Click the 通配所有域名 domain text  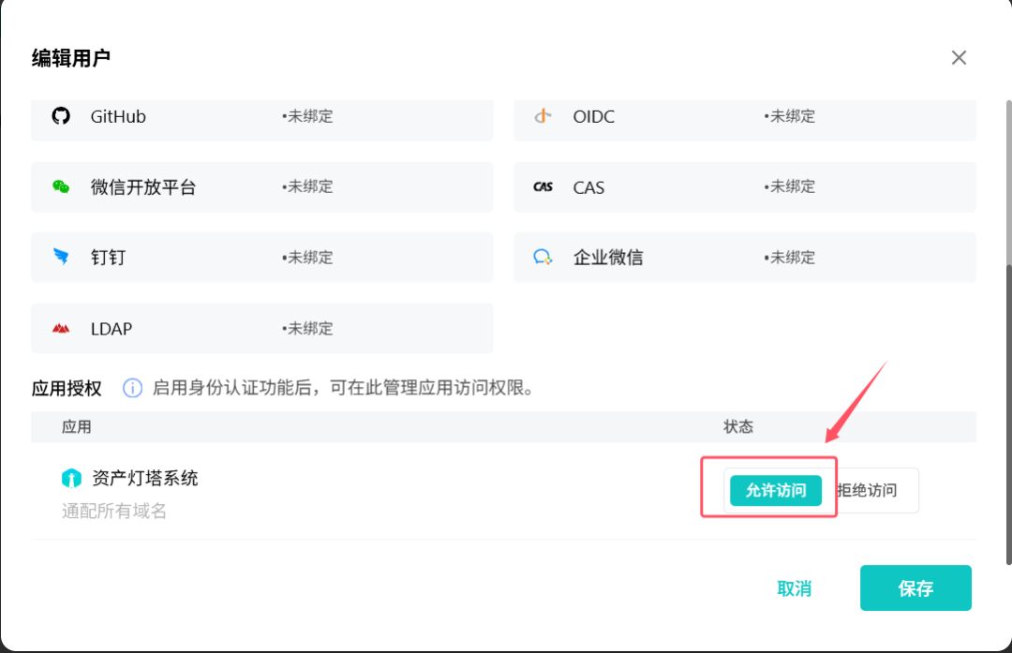coord(113,512)
